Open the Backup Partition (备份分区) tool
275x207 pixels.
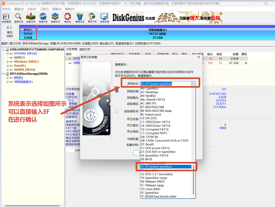click(92, 18)
